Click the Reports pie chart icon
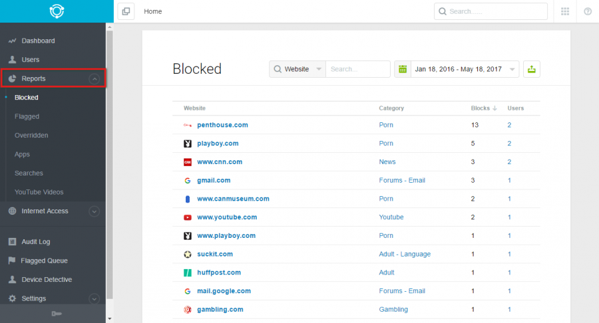This screenshot has height=323, width=599. (x=12, y=78)
